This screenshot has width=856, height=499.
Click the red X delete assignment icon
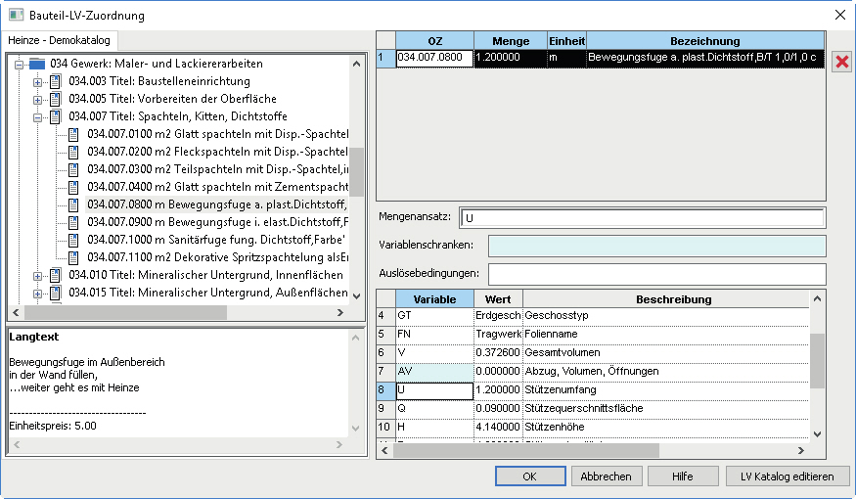[841, 61]
